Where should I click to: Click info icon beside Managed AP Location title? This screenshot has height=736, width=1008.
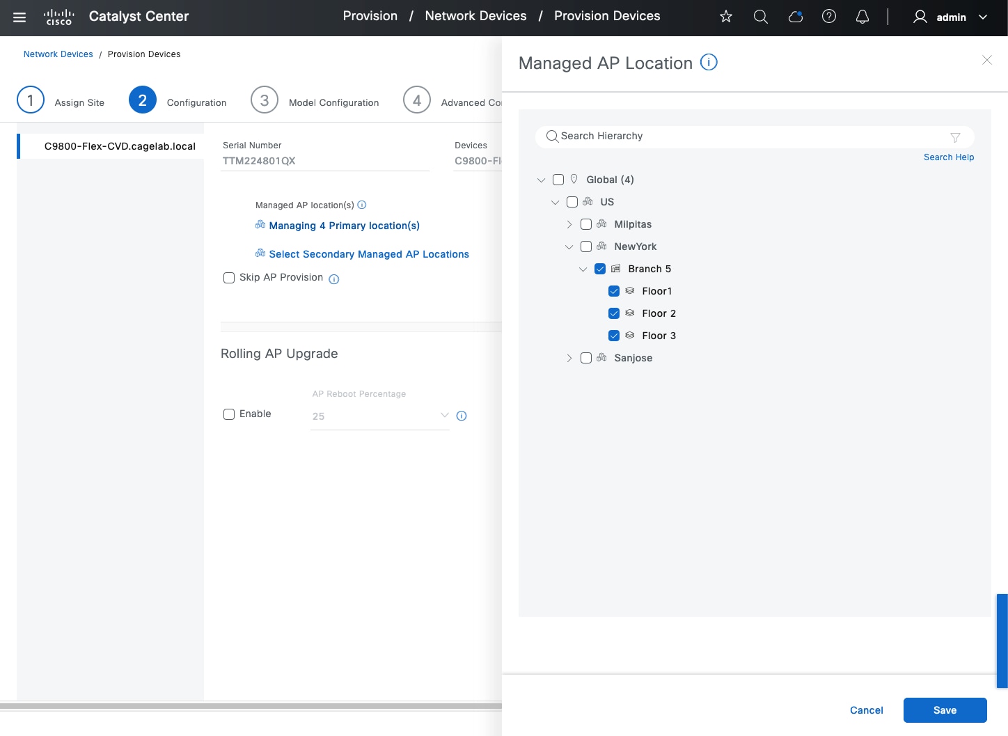[x=709, y=63]
